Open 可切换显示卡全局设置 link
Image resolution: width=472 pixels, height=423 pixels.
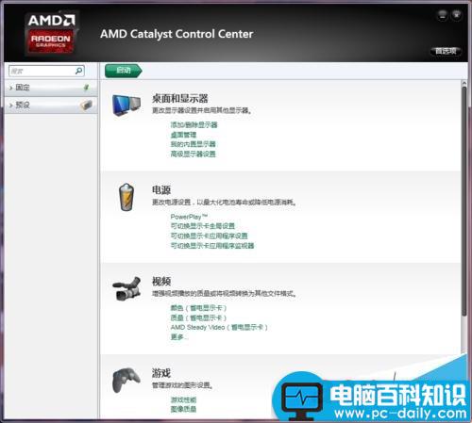pos(203,226)
